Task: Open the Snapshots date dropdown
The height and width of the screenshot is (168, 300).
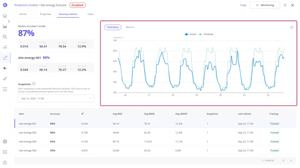Action: pyautogui.click(x=56, y=99)
